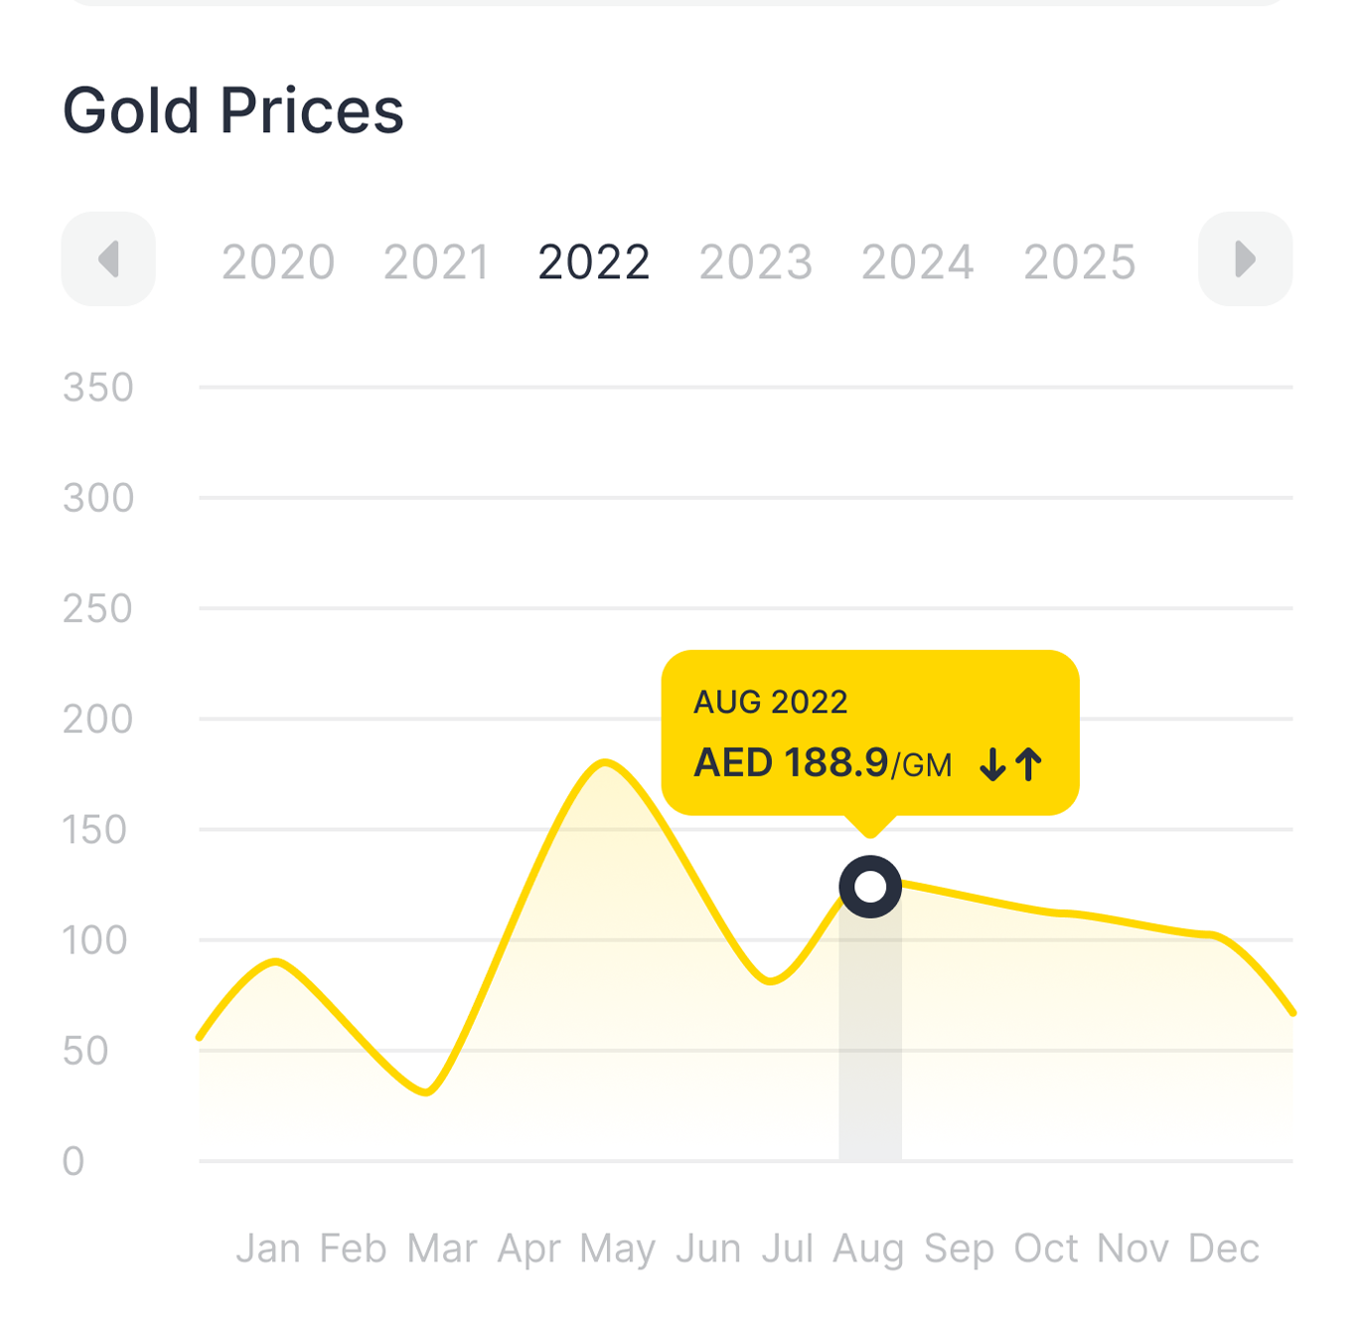This screenshot has width=1354, height=1325.
Task: Click the up-down arrows in price tooltip
Action: click(x=1011, y=764)
